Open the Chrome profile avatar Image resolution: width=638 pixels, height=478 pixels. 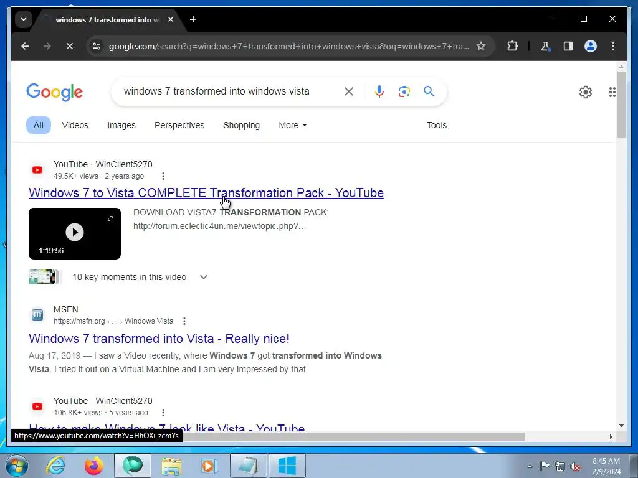point(591,46)
